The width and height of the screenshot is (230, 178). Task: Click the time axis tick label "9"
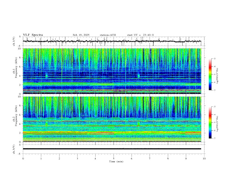click(x=186, y=159)
